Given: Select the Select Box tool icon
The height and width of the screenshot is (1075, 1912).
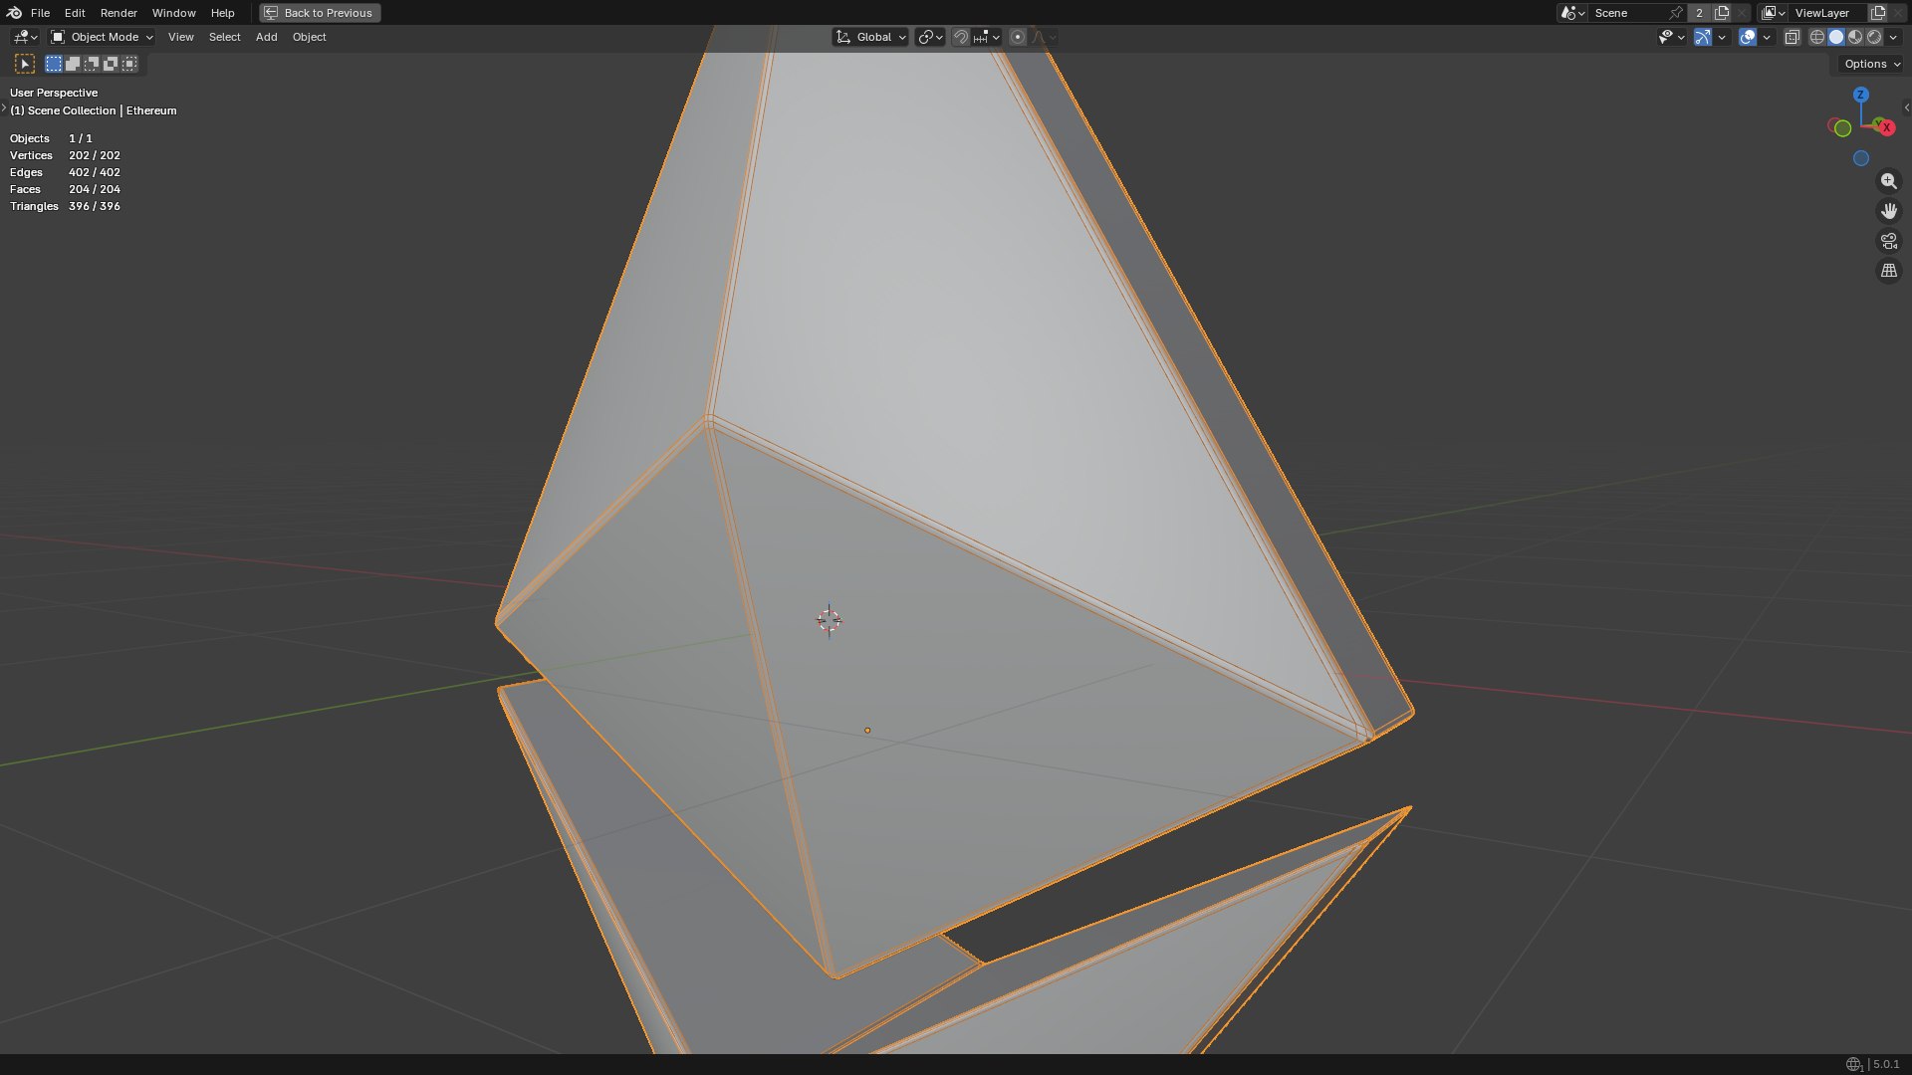Looking at the screenshot, I should coord(25,64).
